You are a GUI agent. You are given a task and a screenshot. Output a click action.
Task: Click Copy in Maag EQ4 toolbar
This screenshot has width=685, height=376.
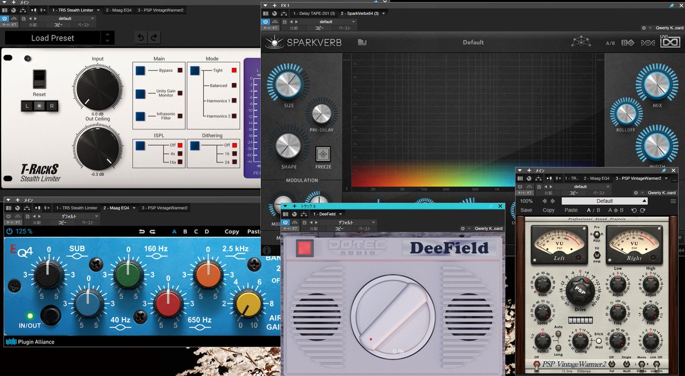232,232
